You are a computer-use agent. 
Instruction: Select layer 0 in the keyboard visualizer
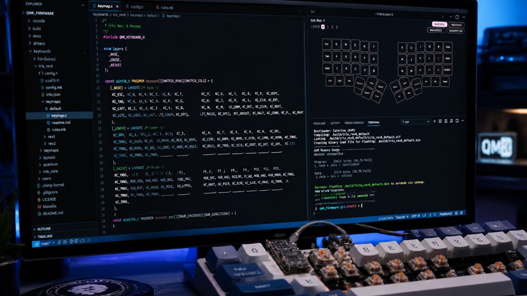click(x=323, y=27)
